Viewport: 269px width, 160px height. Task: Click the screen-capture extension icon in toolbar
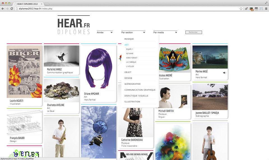pyautogui.click(x=261, y=9)
